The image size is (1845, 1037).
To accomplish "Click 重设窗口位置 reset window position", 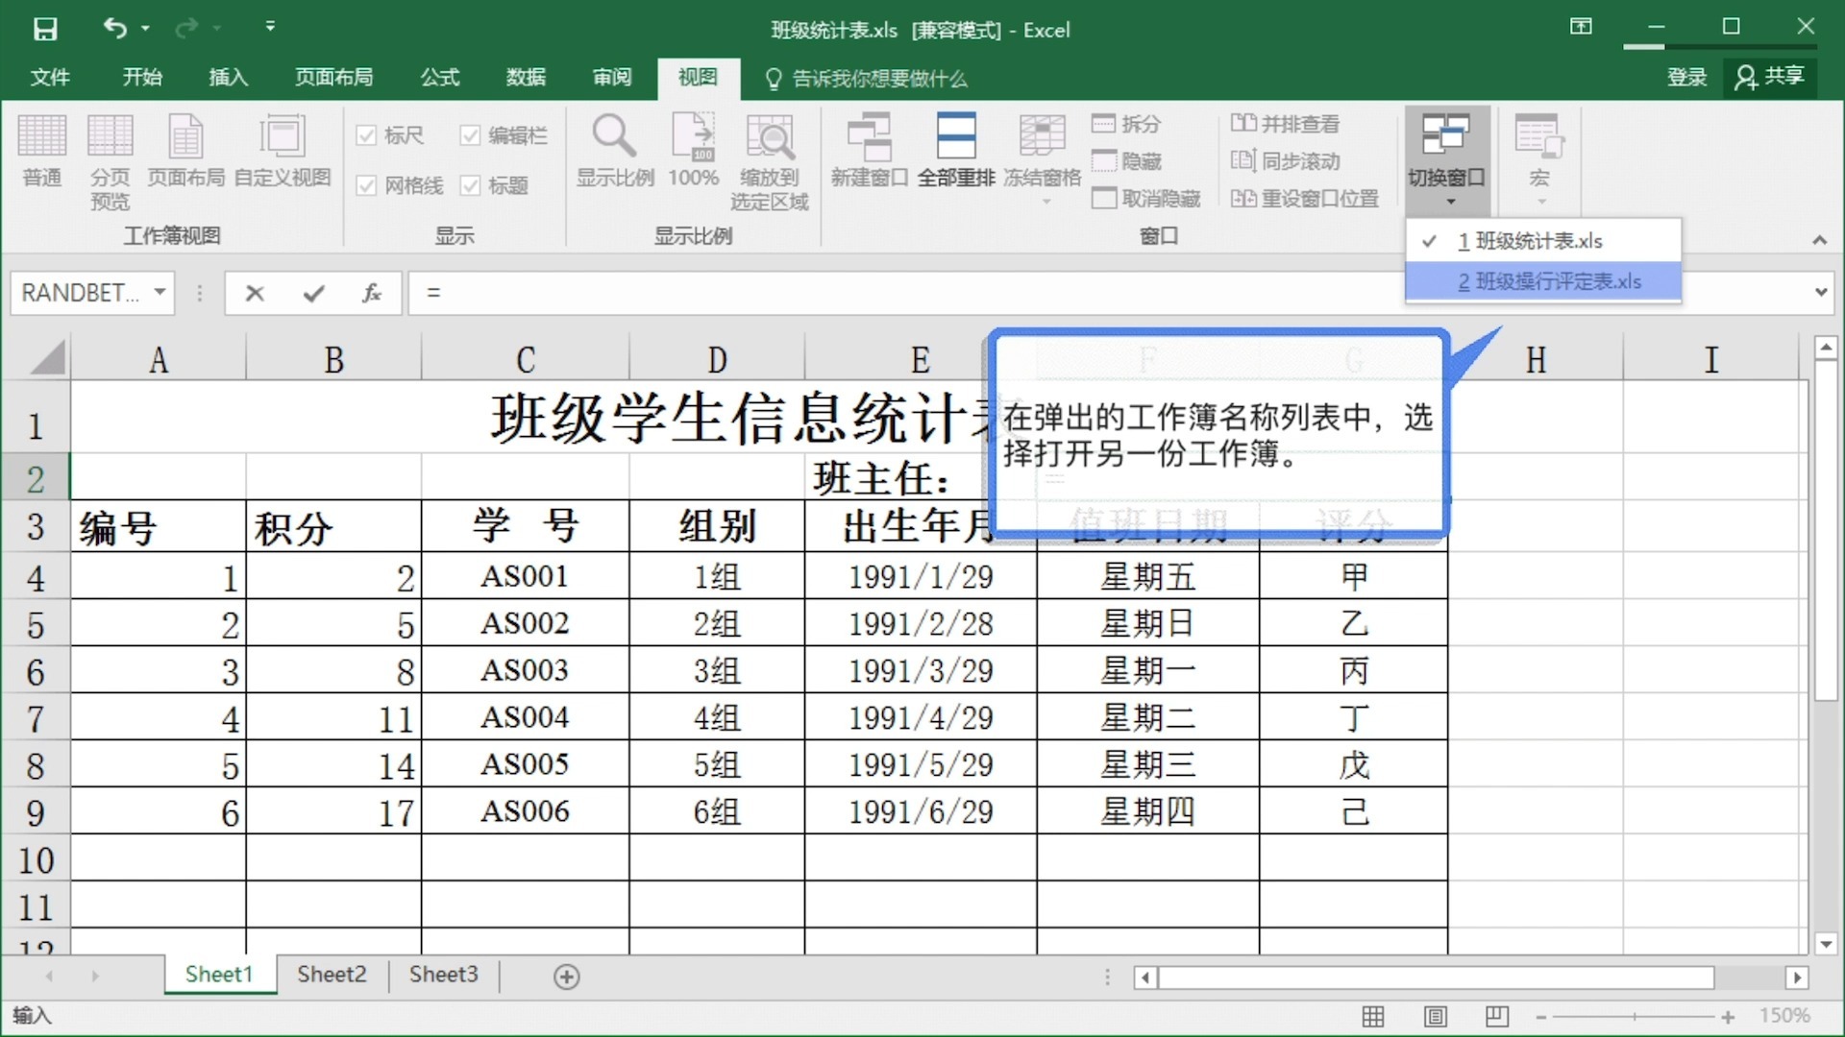I will pos(1303,199).
